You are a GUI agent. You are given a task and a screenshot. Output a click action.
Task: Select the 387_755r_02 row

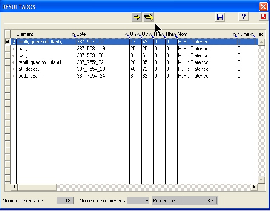pos(102,63)
